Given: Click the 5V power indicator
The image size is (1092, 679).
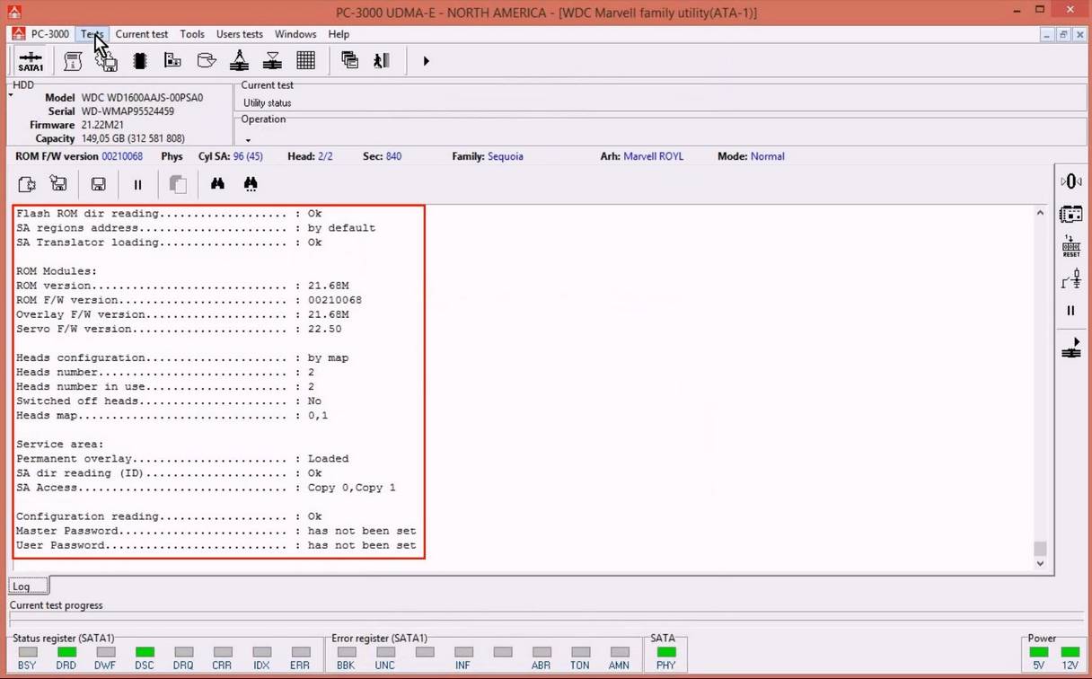Looking at the screenshot, I should (x=1038, y=652).
